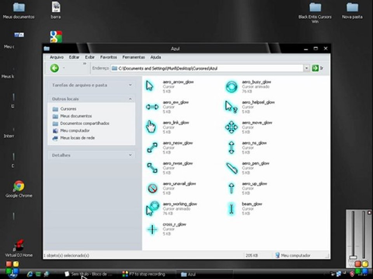Open the Exibir menu

[90, 57]
